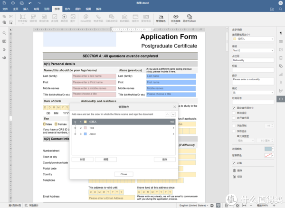Click the 删除 (Delete) role button in dialog
Screen dimensions: 285x208
click(165, 159)
